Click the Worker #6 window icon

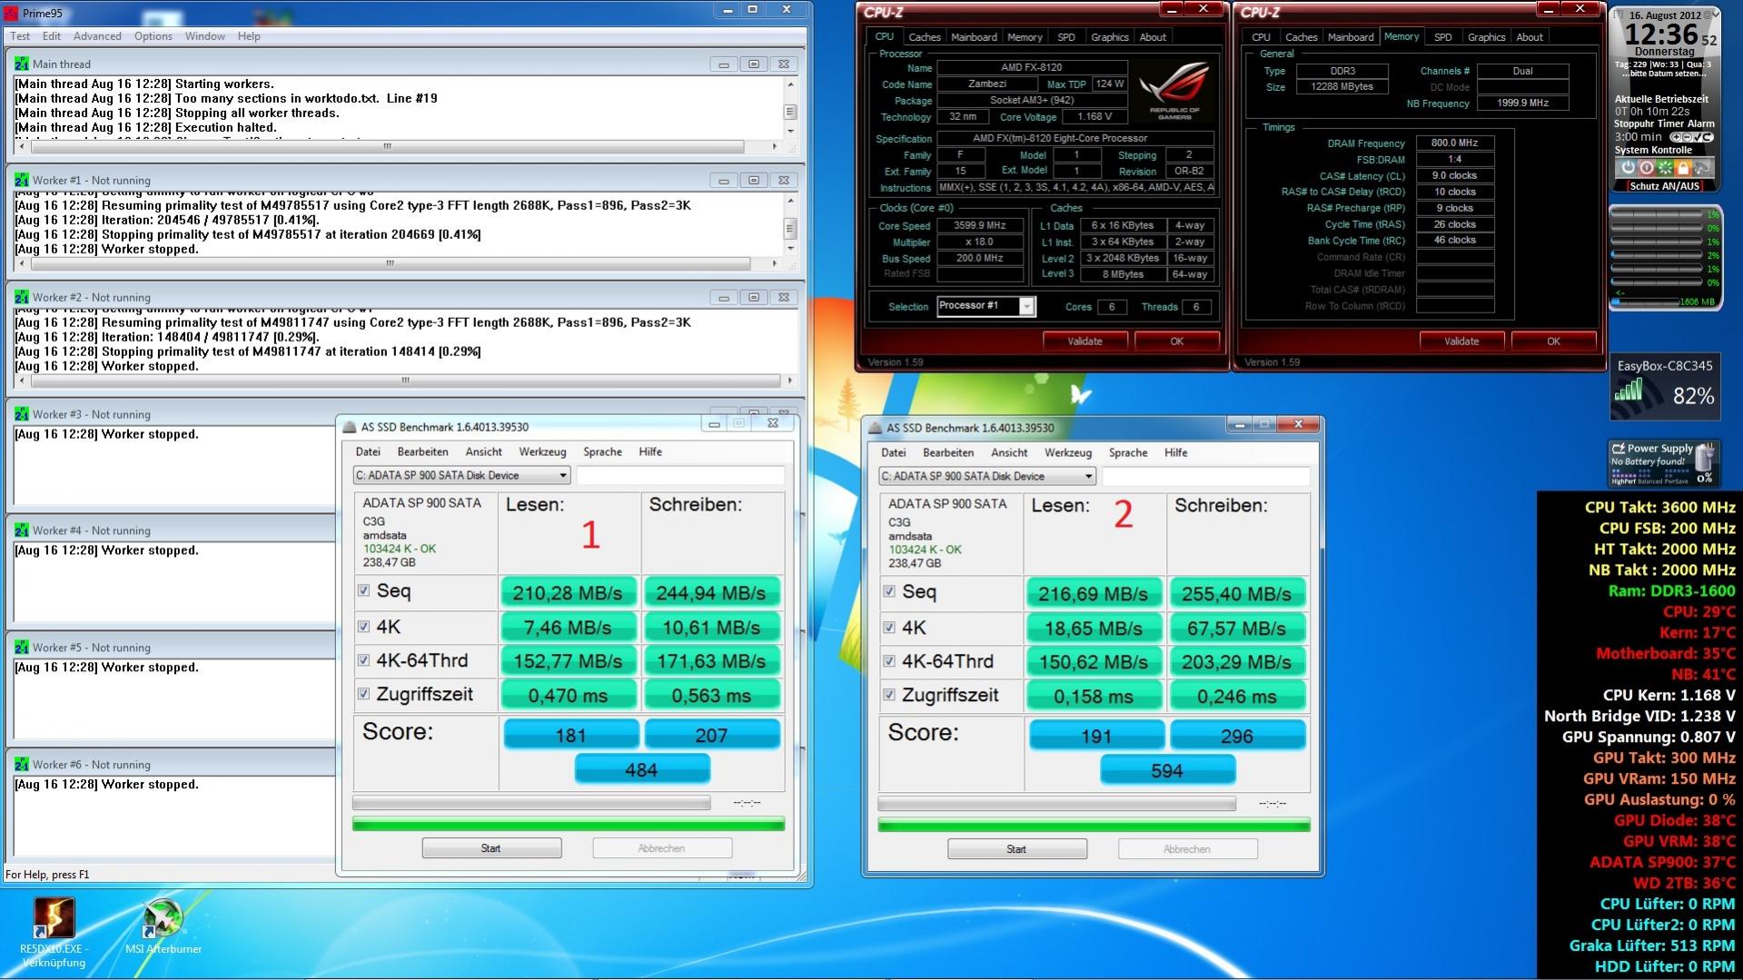[21, 765]
